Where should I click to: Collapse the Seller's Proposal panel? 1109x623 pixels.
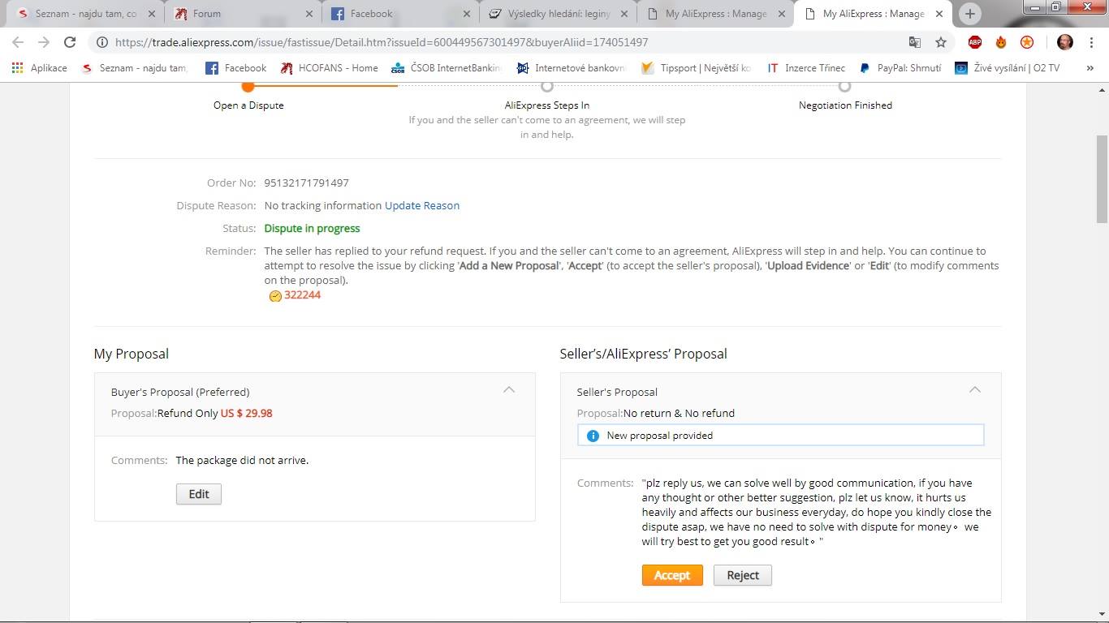(x=975, y=390)
